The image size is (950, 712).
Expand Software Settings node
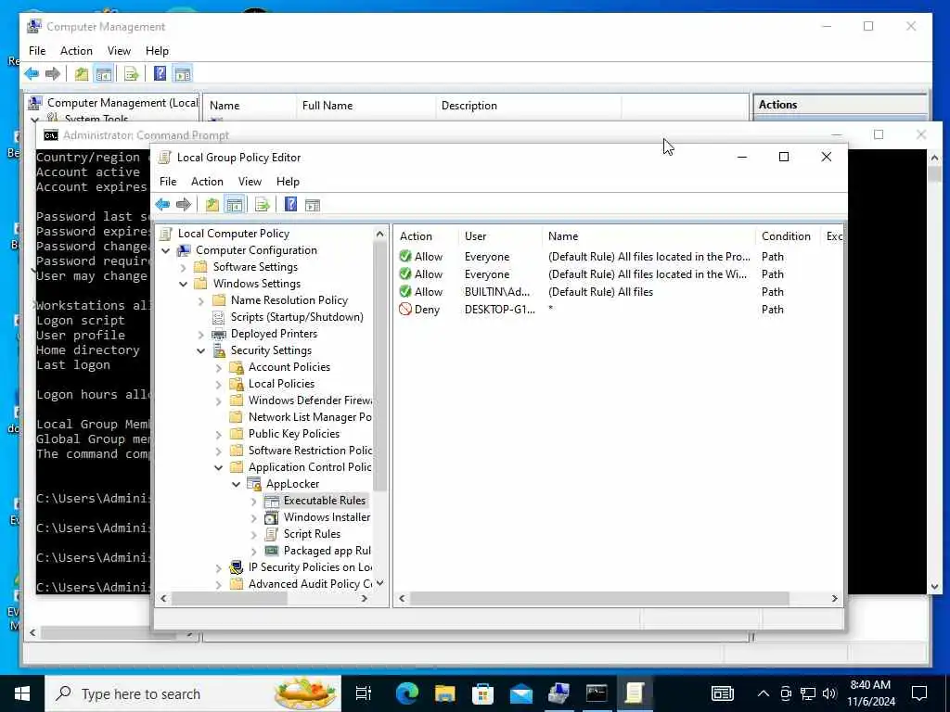tap(183, 267)
